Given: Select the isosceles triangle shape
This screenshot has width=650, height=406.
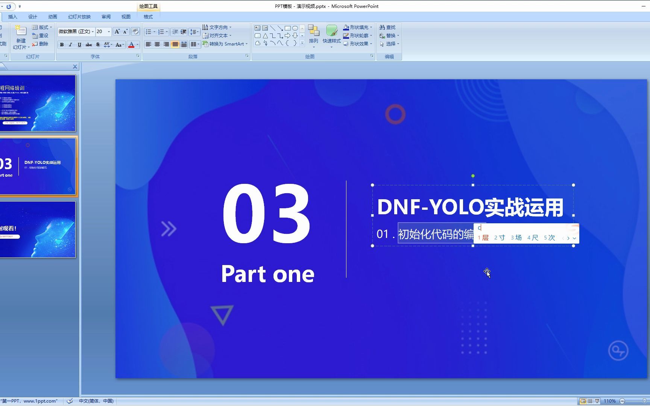Looking at the screenshot, I should [x=265, y=36].
